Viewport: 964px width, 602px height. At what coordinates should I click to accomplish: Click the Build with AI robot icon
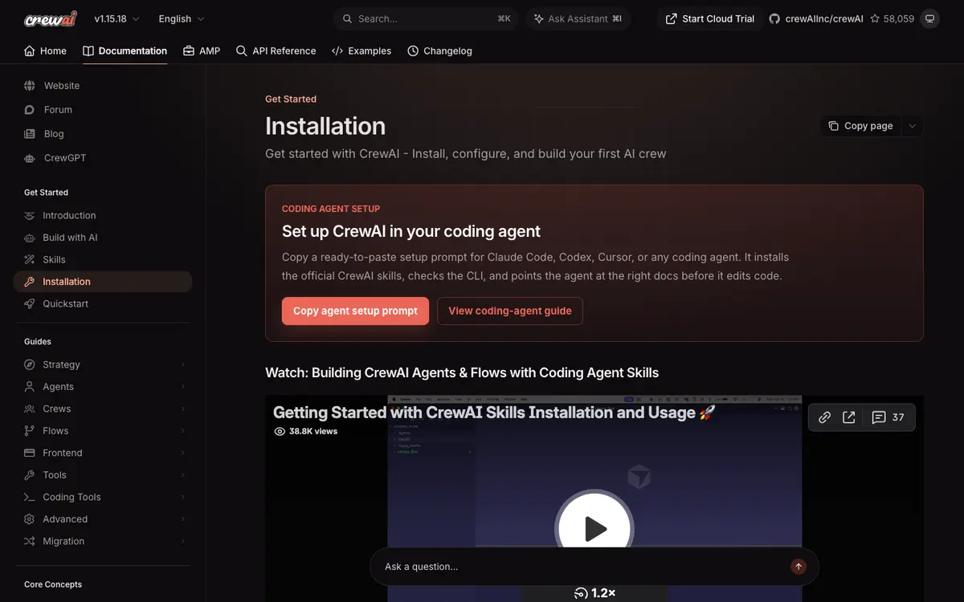pyautogui.click(x=30, y=238)
